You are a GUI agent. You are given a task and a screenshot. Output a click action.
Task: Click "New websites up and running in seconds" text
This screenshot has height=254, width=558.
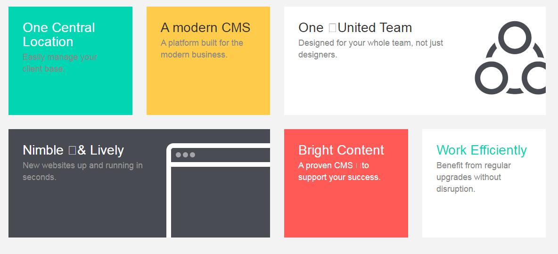click(82, 171)
